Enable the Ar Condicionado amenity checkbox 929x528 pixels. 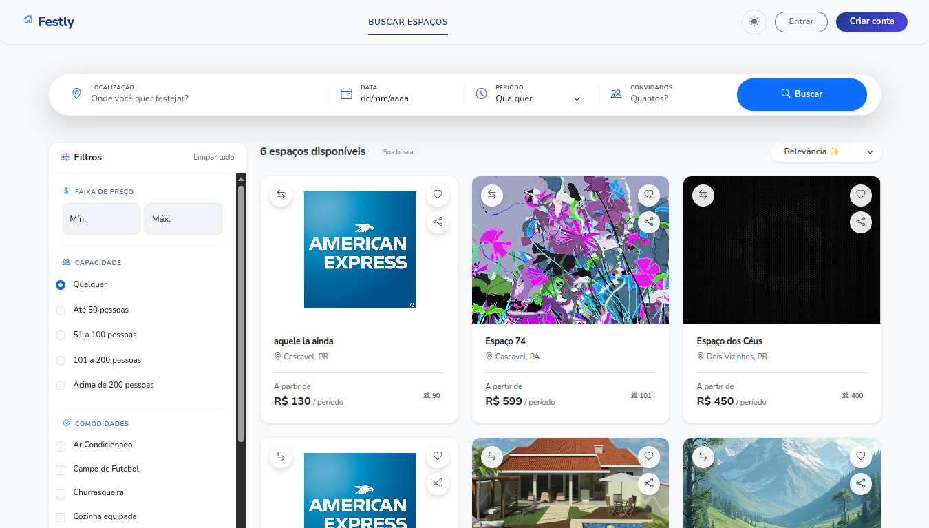coord(61,445)
